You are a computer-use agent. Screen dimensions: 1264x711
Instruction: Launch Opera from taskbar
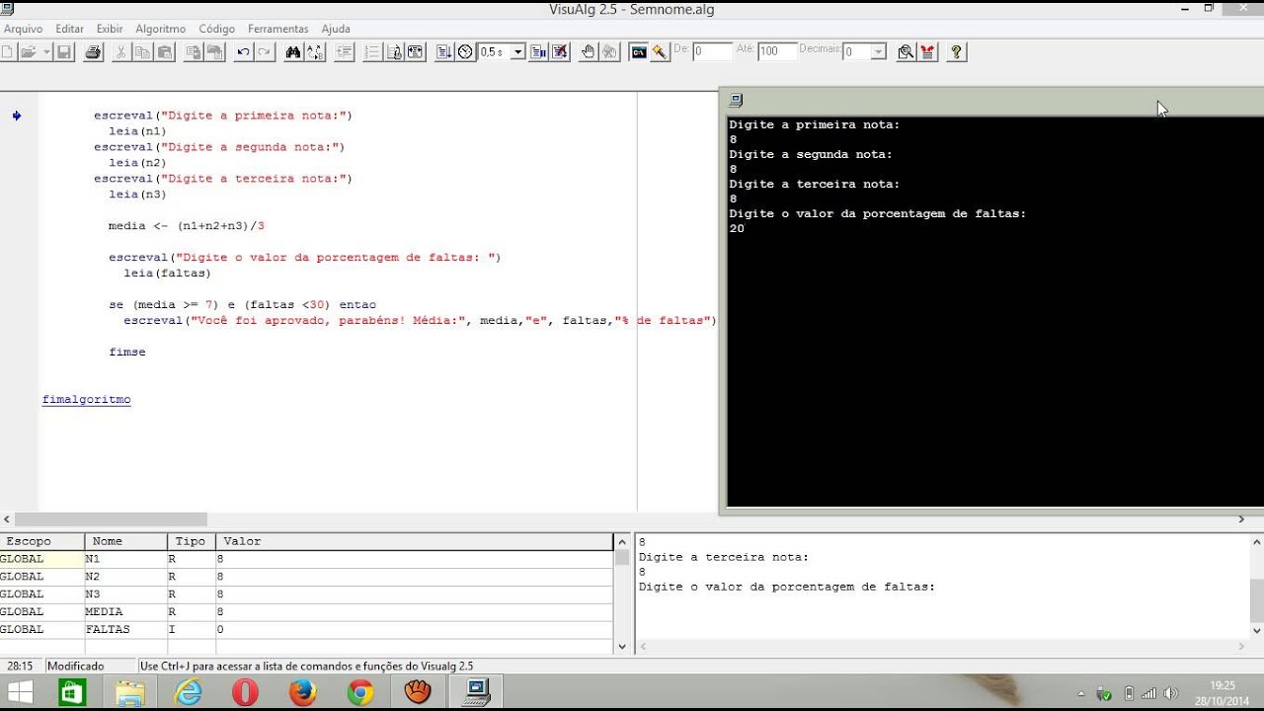(x=245, y=692)
